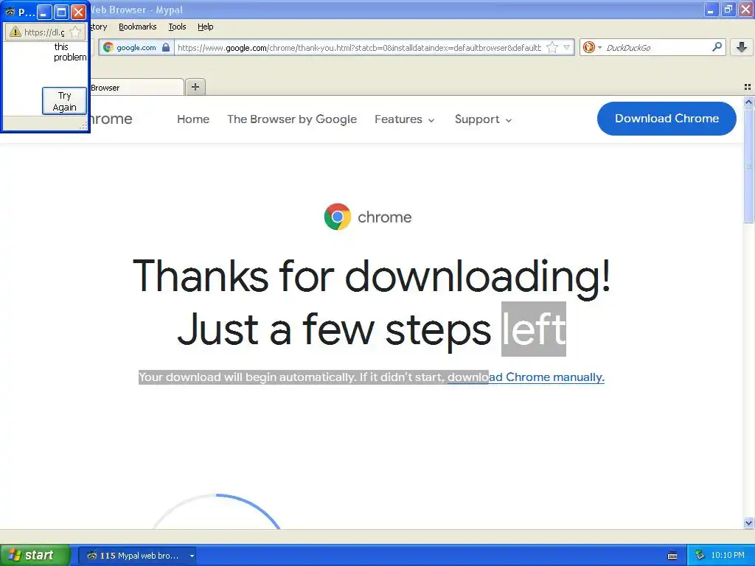Click the Mypal web browser taskbar group
The image size is (755, 566).
(136, 556)
